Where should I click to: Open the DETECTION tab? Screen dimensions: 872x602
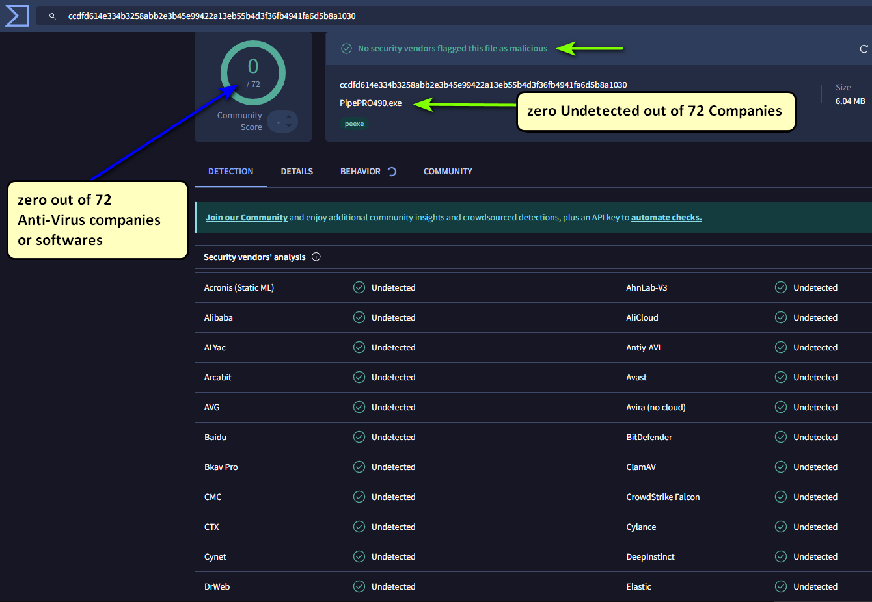pos(230,172)
